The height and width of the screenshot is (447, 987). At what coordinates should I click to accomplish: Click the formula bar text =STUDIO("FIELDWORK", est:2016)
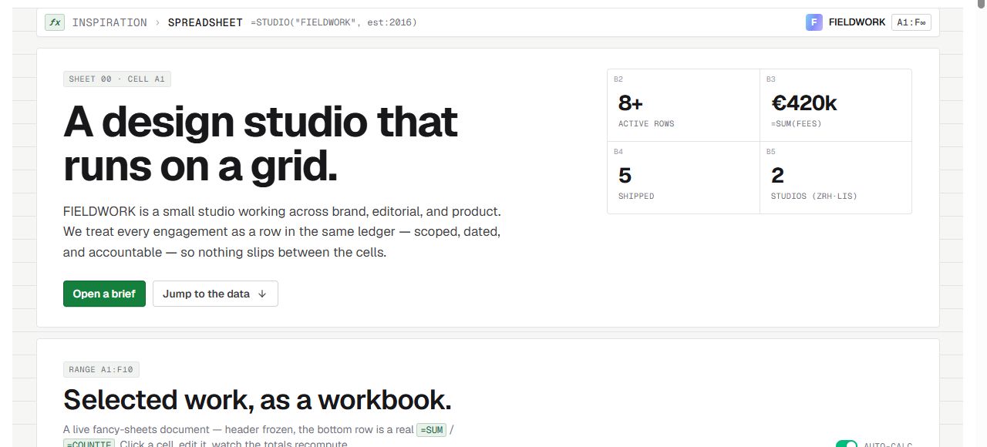click(x=334, y=22)
